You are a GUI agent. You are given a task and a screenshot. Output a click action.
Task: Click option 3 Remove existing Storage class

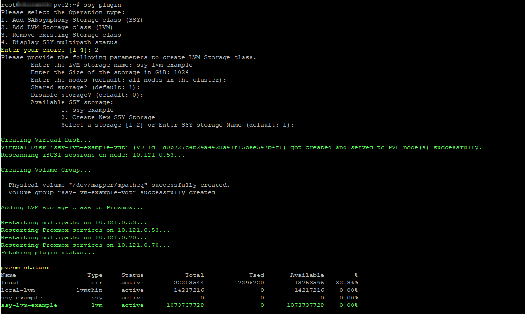(x=61, y=35)
